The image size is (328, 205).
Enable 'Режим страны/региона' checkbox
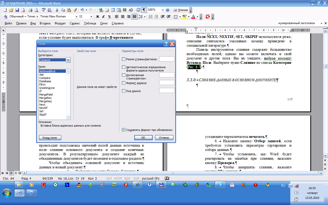coord(124,59)
